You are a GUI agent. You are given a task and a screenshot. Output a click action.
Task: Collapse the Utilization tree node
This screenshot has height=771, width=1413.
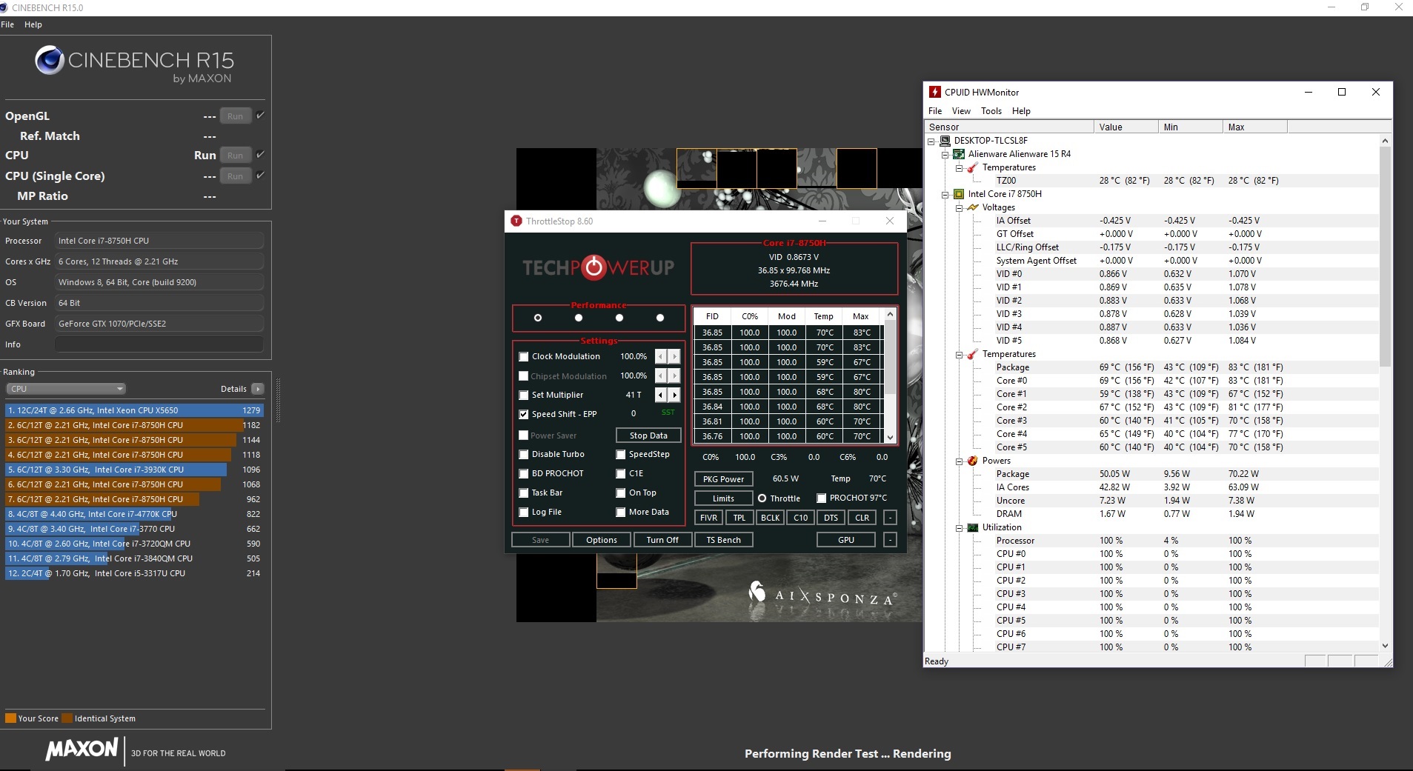click(x=960, y=527)
